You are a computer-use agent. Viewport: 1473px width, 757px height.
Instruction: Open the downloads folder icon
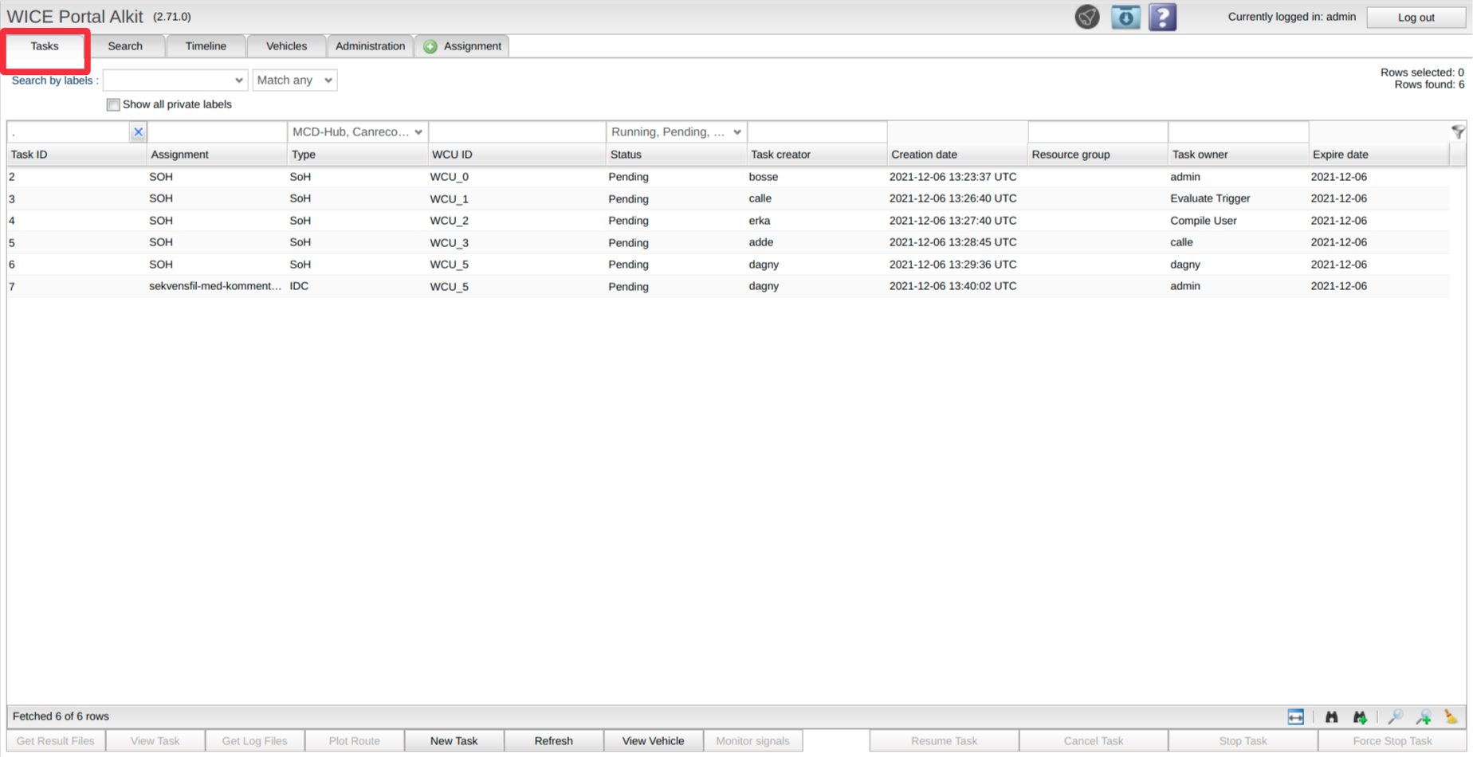[1125, 17]
